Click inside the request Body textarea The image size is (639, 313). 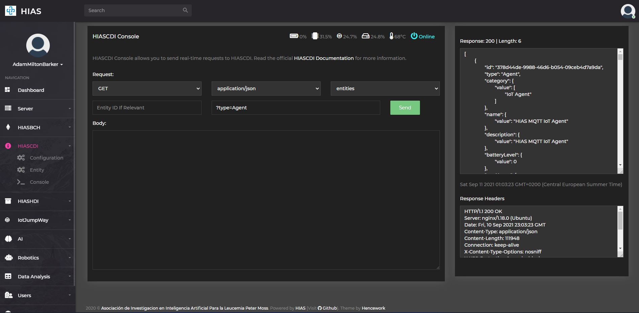tap(266, 200)
